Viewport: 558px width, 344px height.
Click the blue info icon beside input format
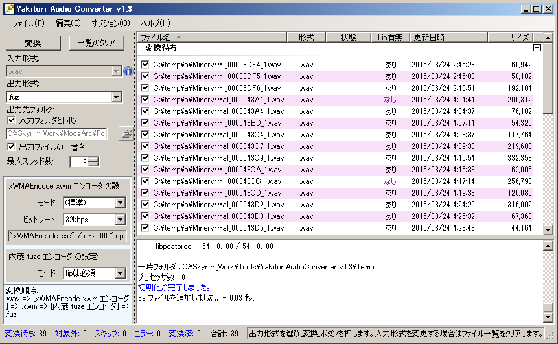point(128,71)
